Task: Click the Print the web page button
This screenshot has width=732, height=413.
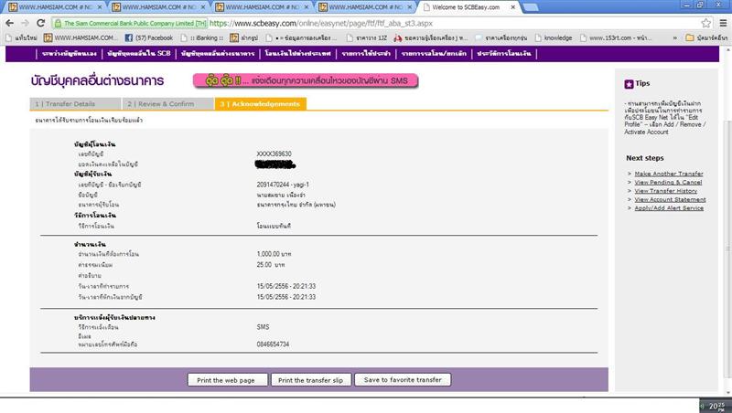Action: click(227, 380)
